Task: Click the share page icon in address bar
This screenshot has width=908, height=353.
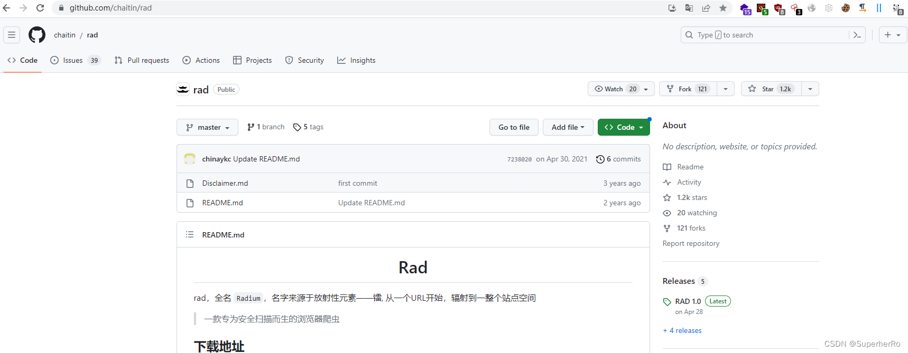Action: (x=706, y=8)
